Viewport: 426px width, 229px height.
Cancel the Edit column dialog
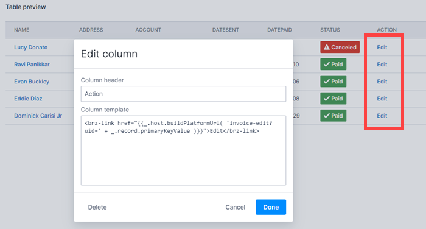point(236,207)
